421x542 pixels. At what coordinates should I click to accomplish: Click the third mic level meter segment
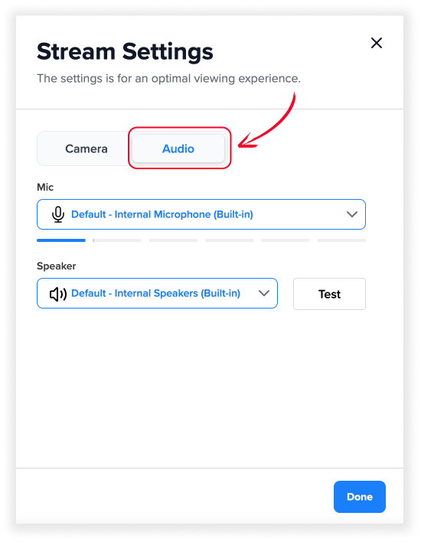173,240
